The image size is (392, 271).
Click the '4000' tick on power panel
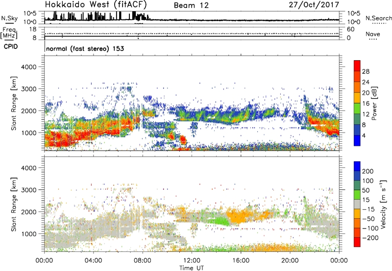tap(28, 67)
